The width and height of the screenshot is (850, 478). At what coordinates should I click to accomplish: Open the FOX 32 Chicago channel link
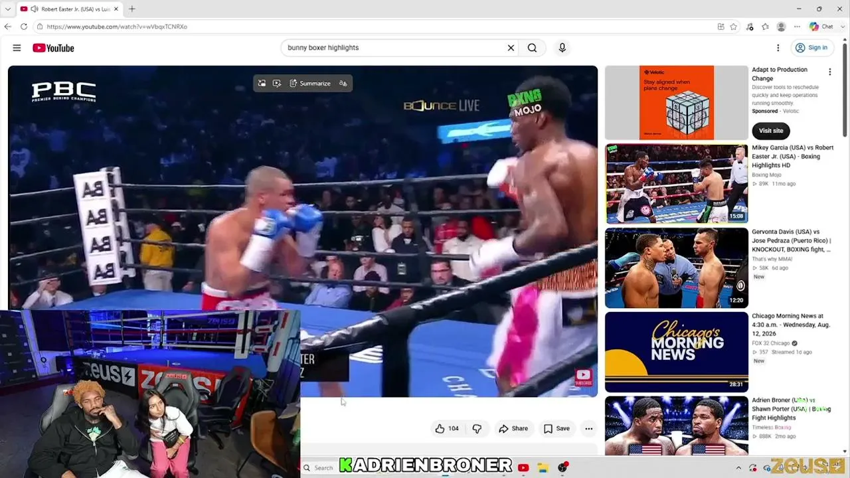(771, 343)
